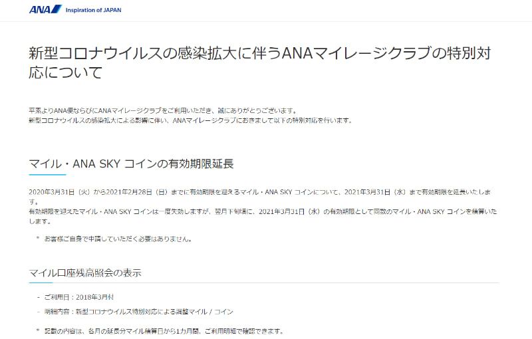Image resolution: width=532 pixels, height=339 pixels.
Task: Click the ANA logo in the header
Action: click(x=45, y=9)
